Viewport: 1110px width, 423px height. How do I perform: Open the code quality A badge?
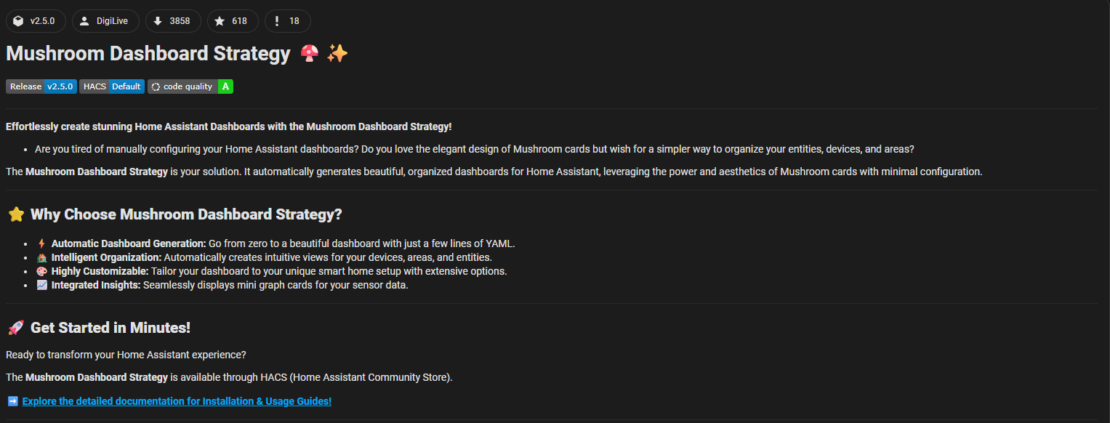190,86
